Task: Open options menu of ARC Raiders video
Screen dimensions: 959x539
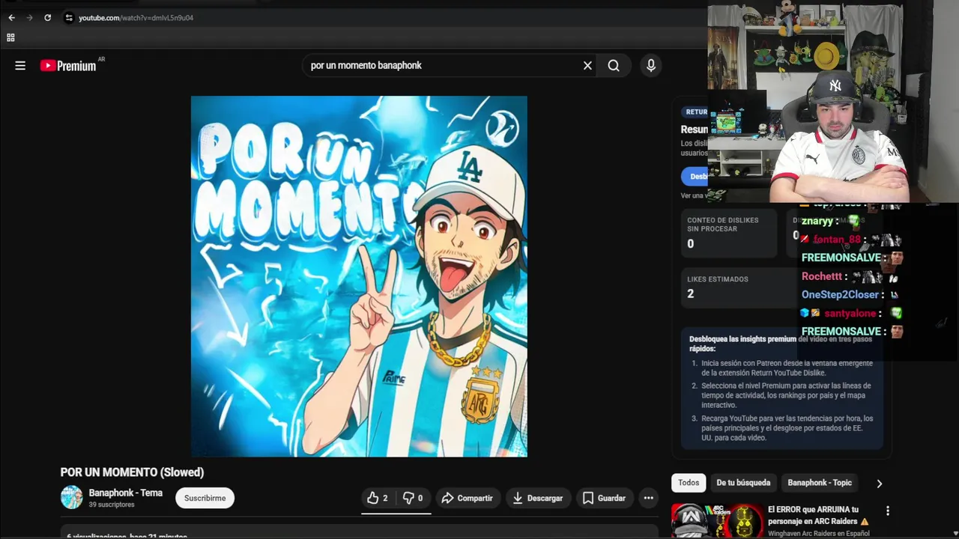Action: point(888,511)
